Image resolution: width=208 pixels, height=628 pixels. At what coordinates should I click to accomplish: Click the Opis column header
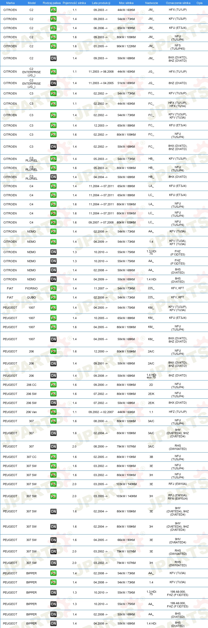pos(199,3)
